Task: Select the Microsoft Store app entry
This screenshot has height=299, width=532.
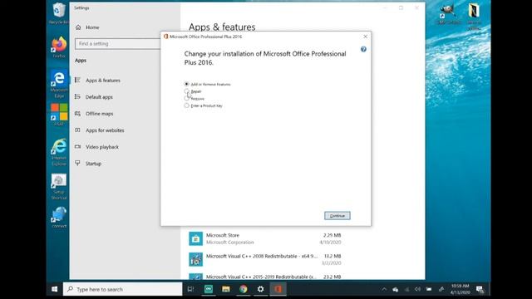Action: click(x=265, y=238)
